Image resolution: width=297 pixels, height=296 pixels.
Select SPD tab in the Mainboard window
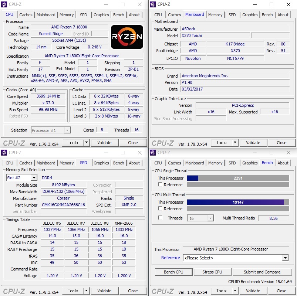pyautogui.click(x=232, y=15)
